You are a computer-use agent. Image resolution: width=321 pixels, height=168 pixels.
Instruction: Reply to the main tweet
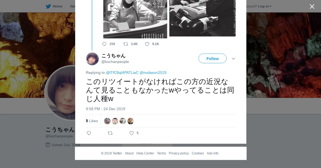tap(89, 133)
